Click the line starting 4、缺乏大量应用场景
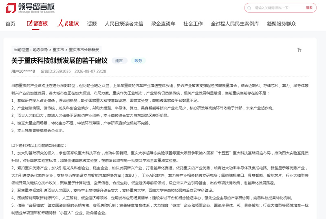Image resolution: width=326 pixels, height=219 pixels. point(81,123)
